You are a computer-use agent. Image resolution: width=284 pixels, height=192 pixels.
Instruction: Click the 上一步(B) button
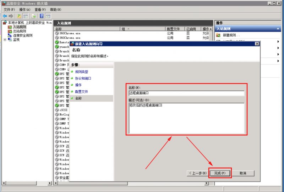tap(198, 173)
